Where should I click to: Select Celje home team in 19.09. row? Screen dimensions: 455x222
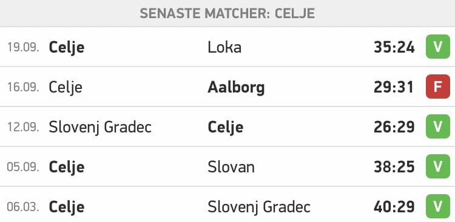(67, 48)
